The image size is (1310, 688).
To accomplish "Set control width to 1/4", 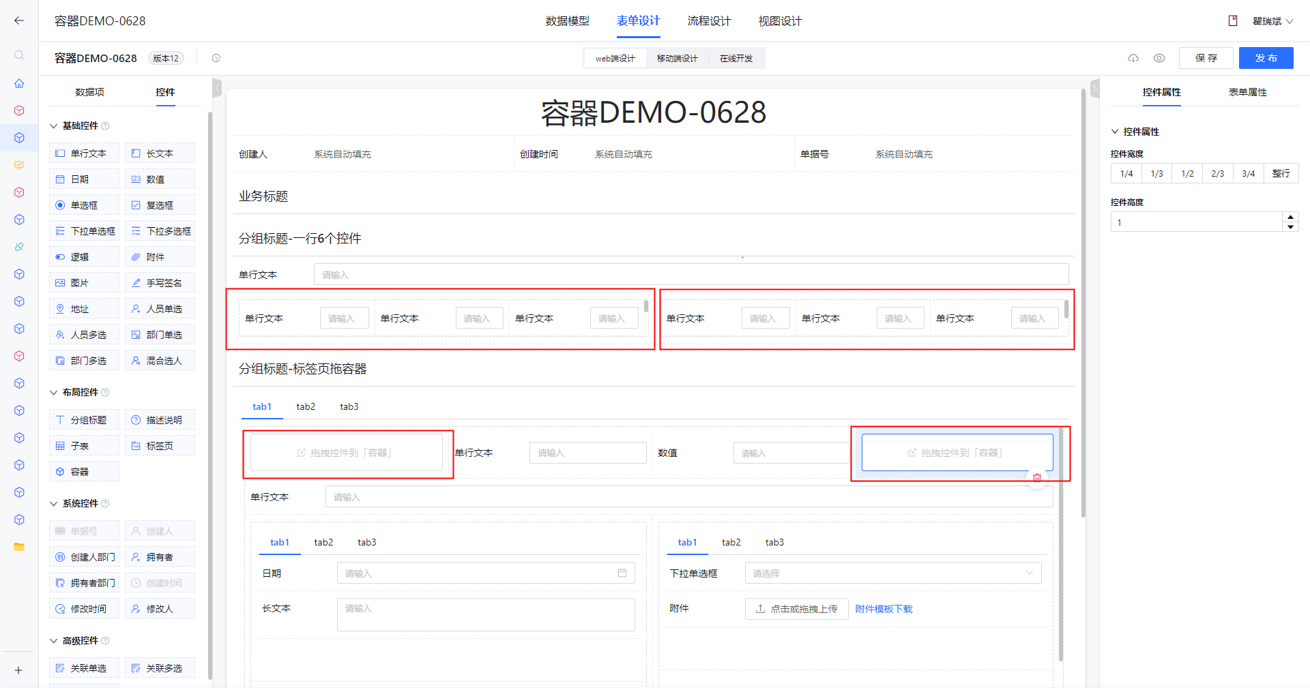I will pyautogui.click(x=1126, y=174).
